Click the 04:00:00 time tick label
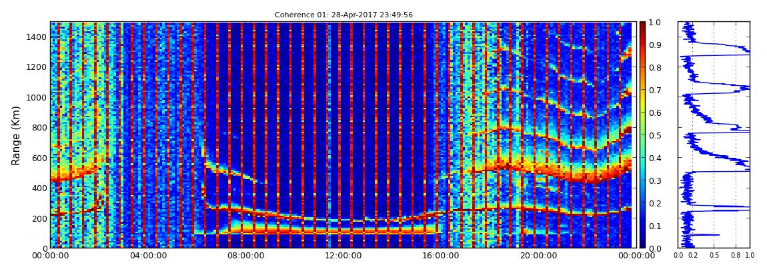The width and height of the screenshot is (767, 271). [x=147, y=256]
